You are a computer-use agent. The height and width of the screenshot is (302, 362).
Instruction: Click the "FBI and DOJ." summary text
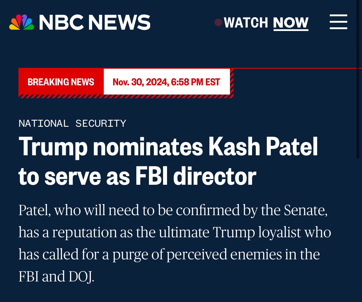pyautogui.click(x=56, y=277)
